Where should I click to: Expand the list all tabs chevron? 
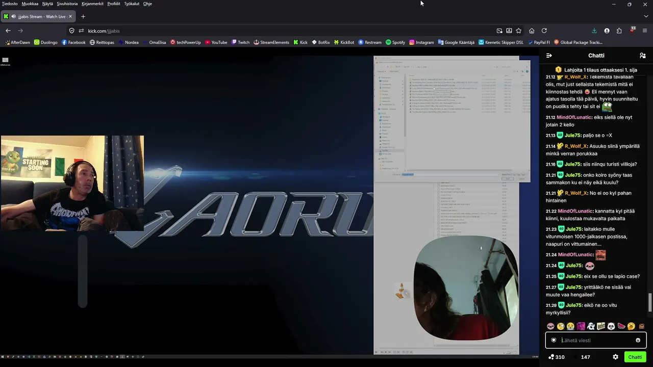pyautogui.click(x=646, y=16)
